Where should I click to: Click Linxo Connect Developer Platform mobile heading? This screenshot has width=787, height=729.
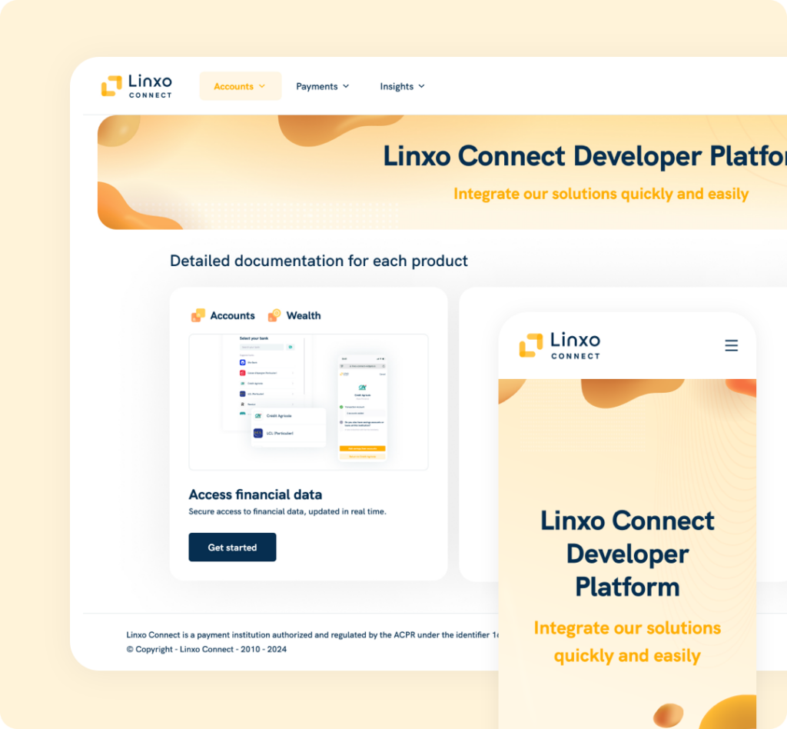pos(627,554)
